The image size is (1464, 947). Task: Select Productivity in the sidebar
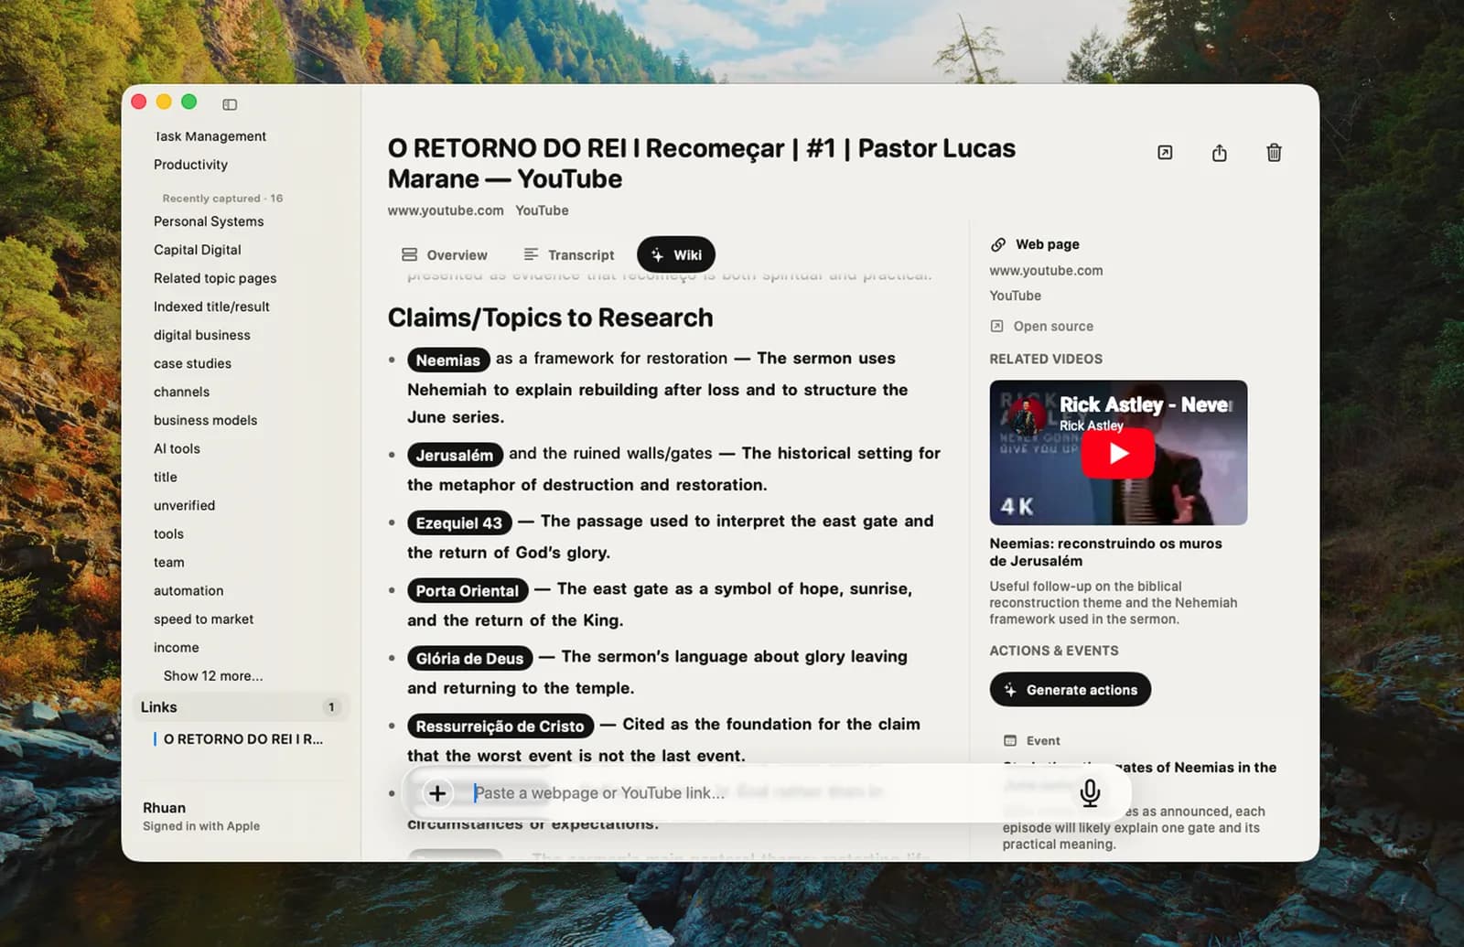[x=190, y=165]
